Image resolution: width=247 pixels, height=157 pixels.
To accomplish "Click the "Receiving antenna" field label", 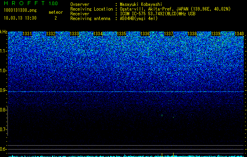I will [x=90, y=18].
